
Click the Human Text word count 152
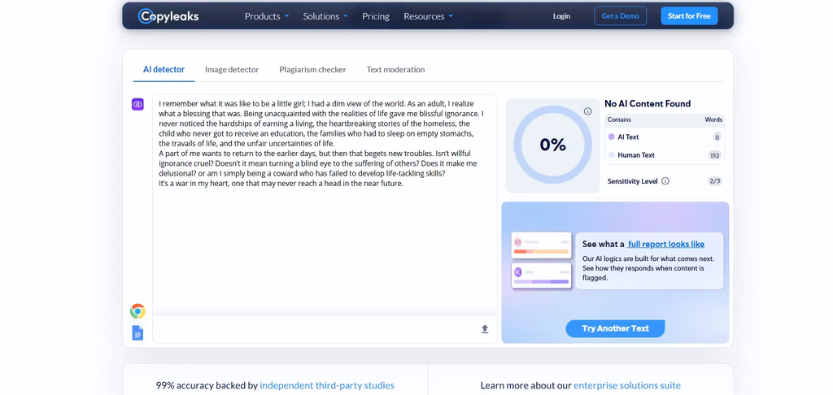(x=714, y=155)
